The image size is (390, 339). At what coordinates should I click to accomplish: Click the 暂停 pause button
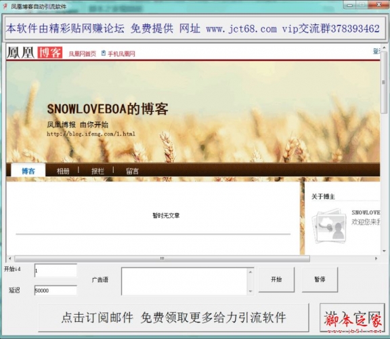(x=320, y=279)
